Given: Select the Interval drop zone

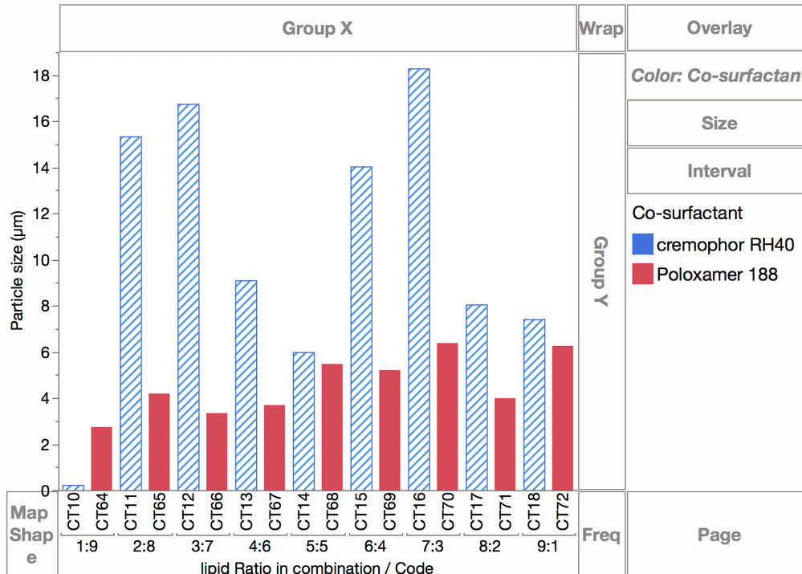Looking at the screenshot, I should point(714,171).
